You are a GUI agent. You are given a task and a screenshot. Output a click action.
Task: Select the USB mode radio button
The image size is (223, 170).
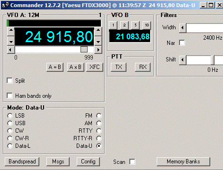(x=10, y=123)
